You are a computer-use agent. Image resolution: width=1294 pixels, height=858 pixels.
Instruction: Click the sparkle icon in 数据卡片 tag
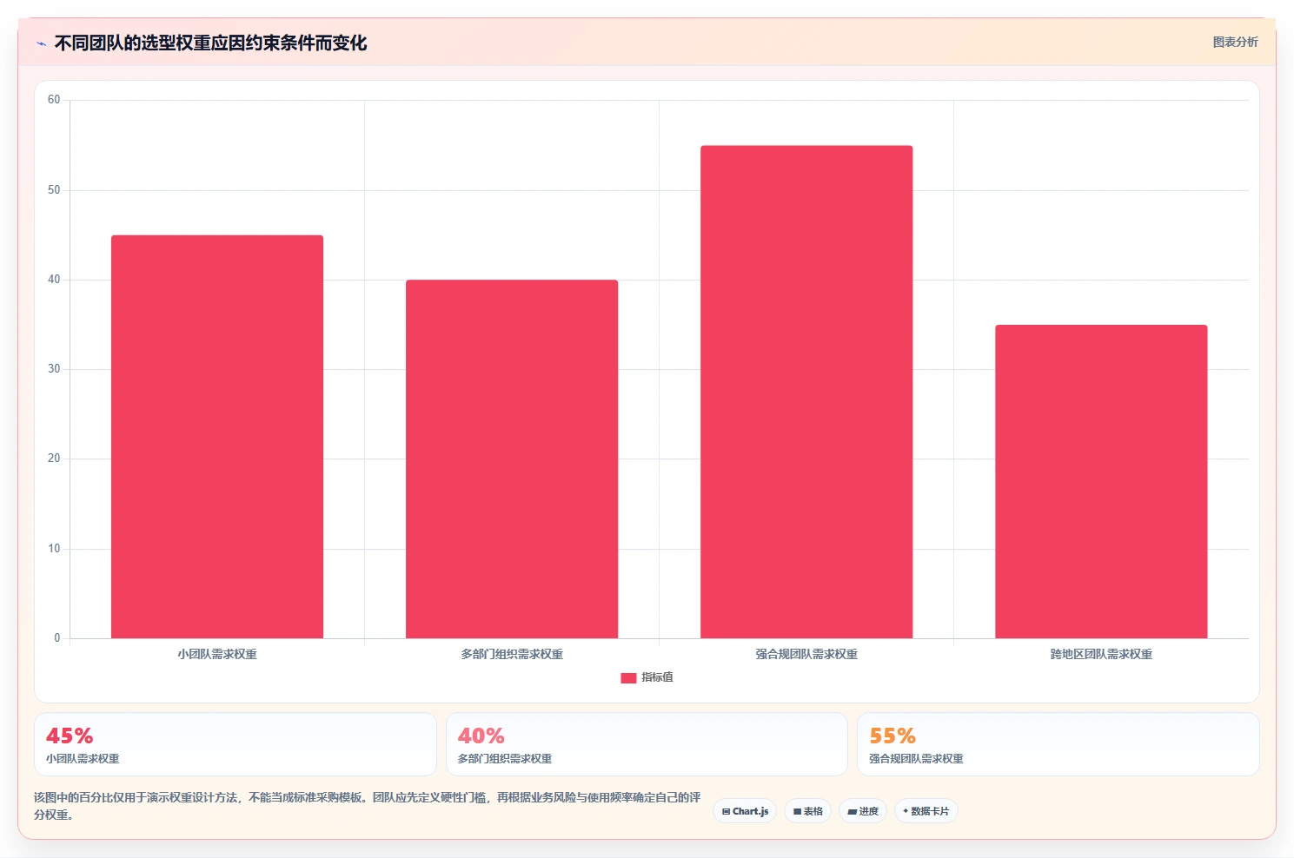point(906,811)
